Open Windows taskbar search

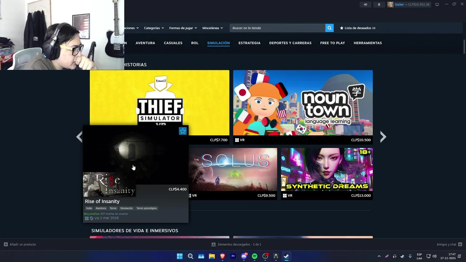pyautogui.click(x=190, y=256)
